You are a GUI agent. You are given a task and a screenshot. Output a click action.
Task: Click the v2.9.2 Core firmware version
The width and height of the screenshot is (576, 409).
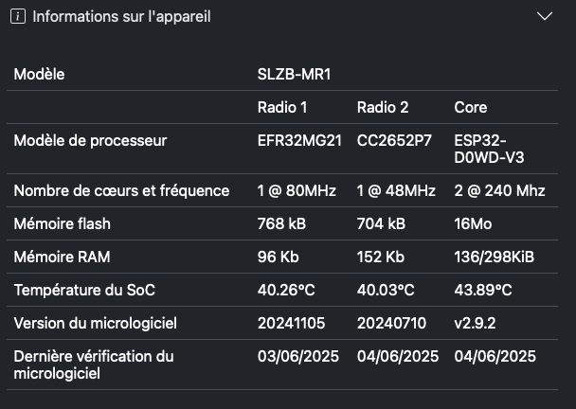(x=475, y=323)
